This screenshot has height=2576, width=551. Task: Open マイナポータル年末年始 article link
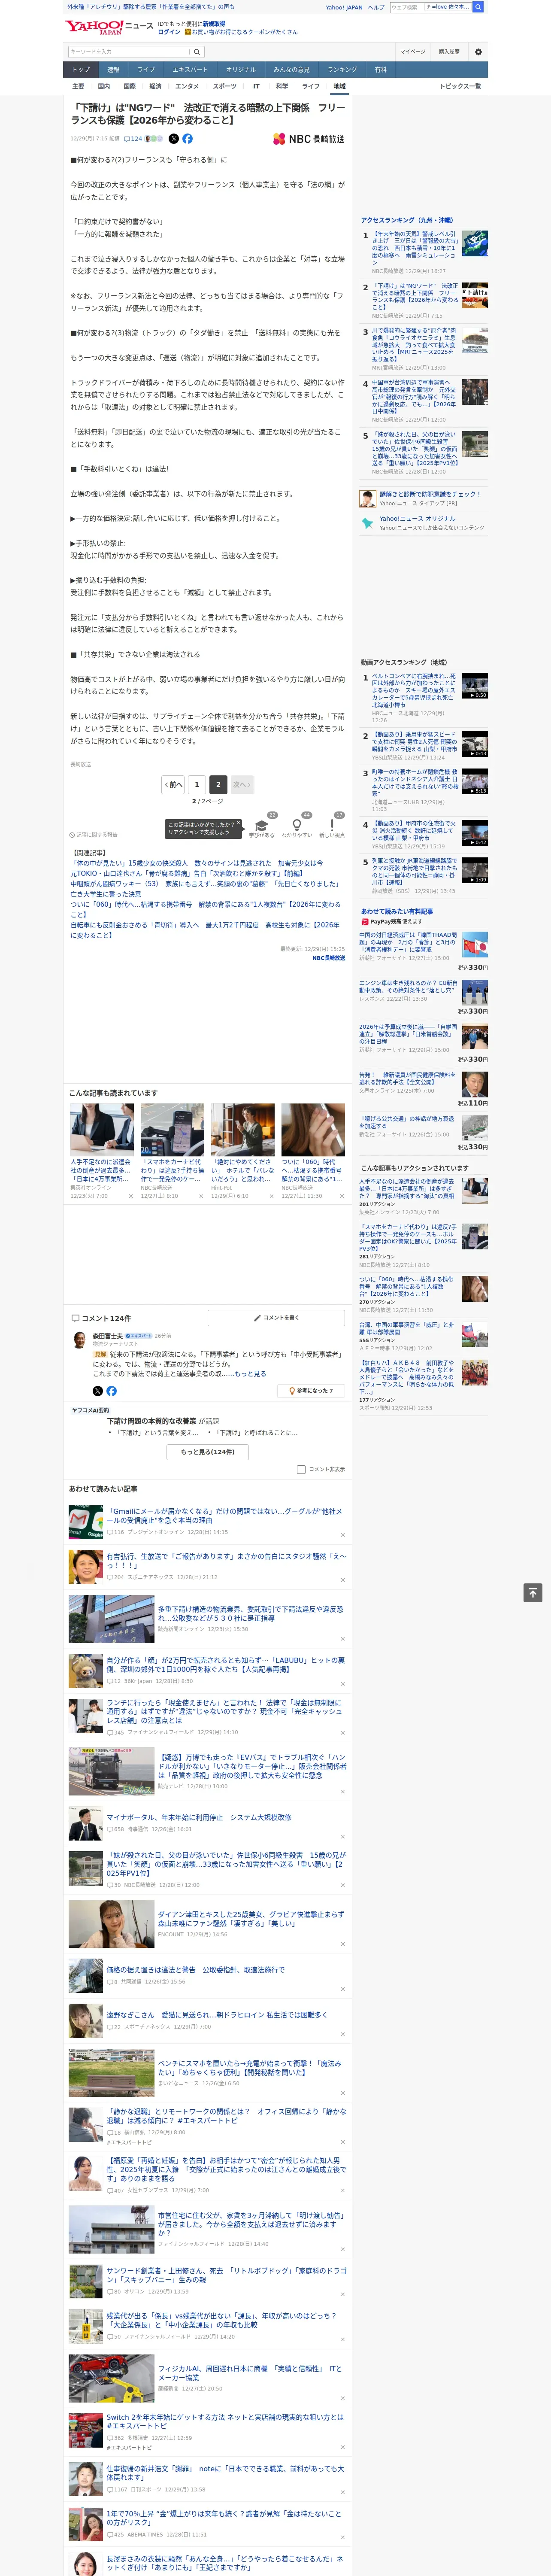point(199,1817)
